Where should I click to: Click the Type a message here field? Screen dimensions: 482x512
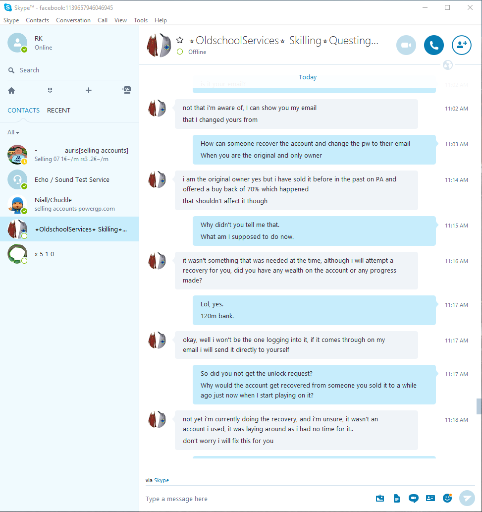(258, 499)
